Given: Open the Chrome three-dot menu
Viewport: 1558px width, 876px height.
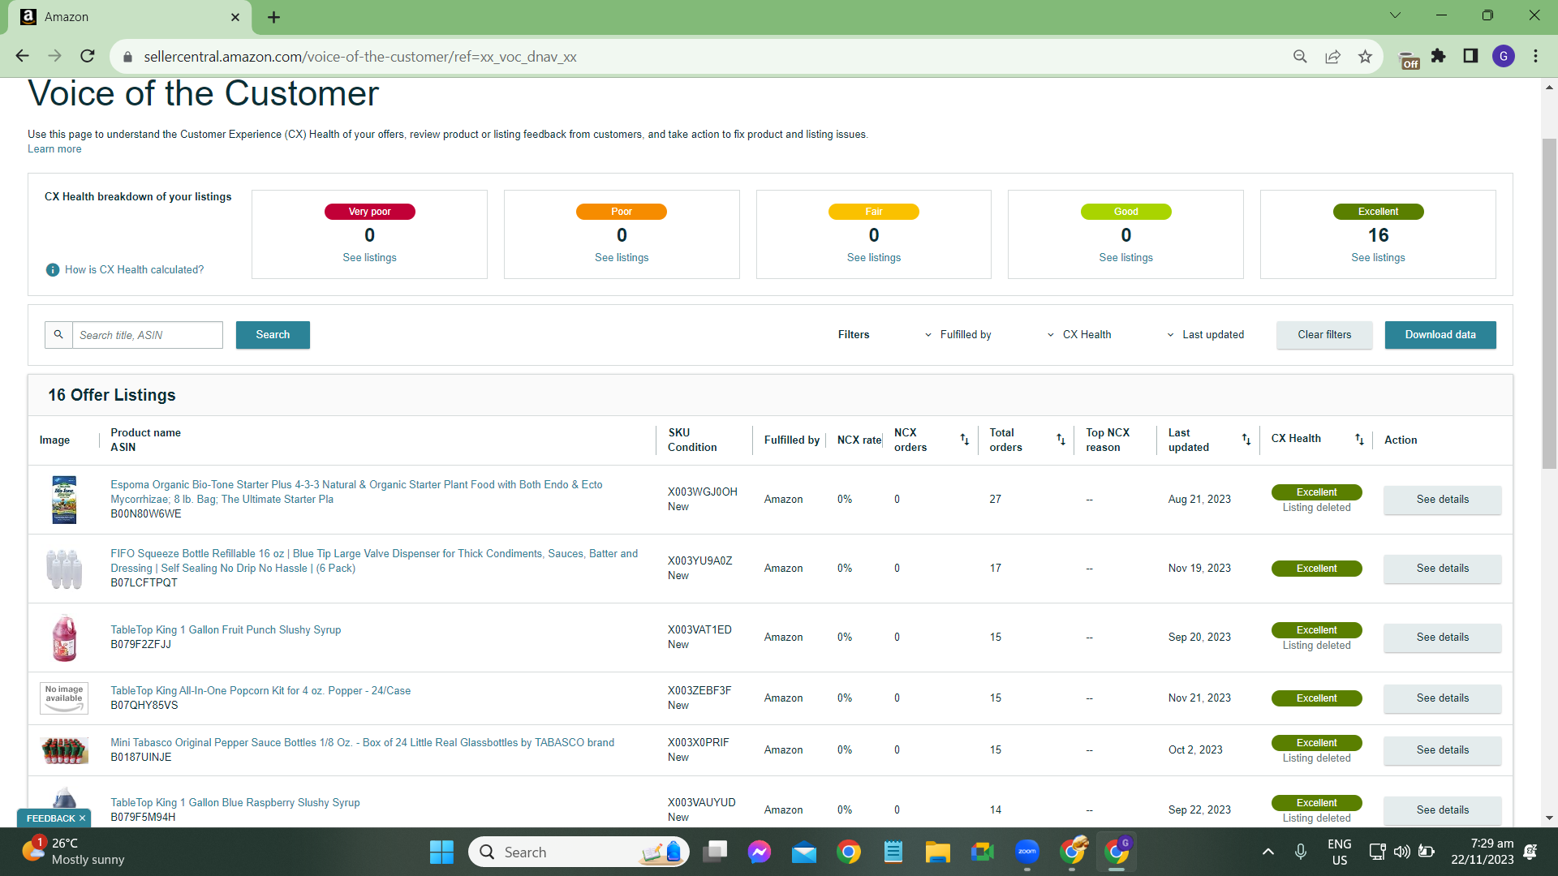Looking at the screenshot, I should (1535, 56).
